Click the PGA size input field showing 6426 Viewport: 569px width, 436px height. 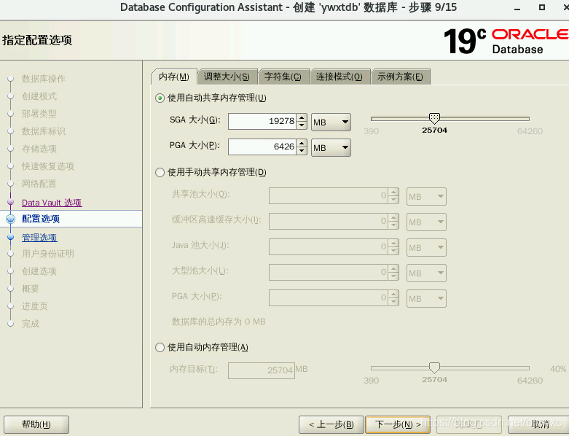point(262,147)
